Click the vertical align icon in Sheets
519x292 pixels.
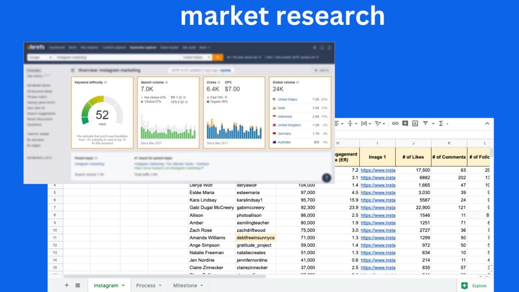(350, 123)
